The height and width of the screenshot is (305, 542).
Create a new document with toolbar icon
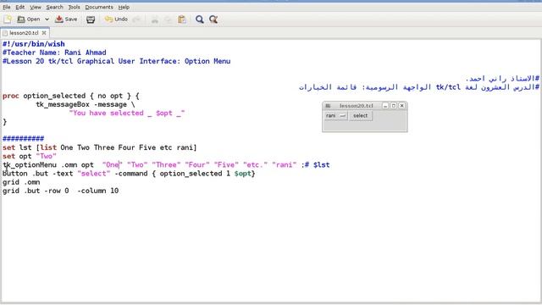pos(8,19)
